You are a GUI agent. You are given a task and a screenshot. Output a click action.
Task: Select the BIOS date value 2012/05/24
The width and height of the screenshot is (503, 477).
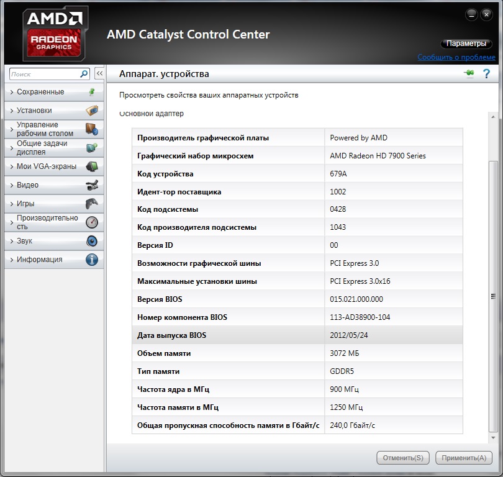(x=349, y=335)
